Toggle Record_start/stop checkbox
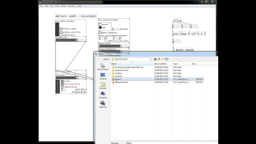 click(x=62, y=84)
